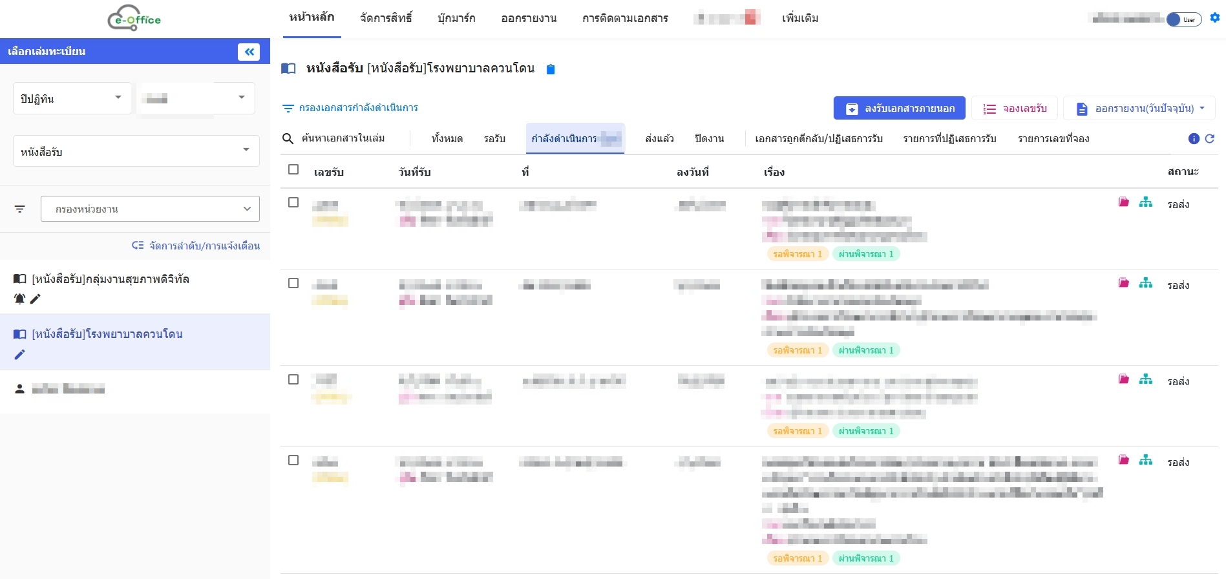Screen dimensions: 1226x579
Task: Check the fourth document row checkbox
Action: [293, 460]
